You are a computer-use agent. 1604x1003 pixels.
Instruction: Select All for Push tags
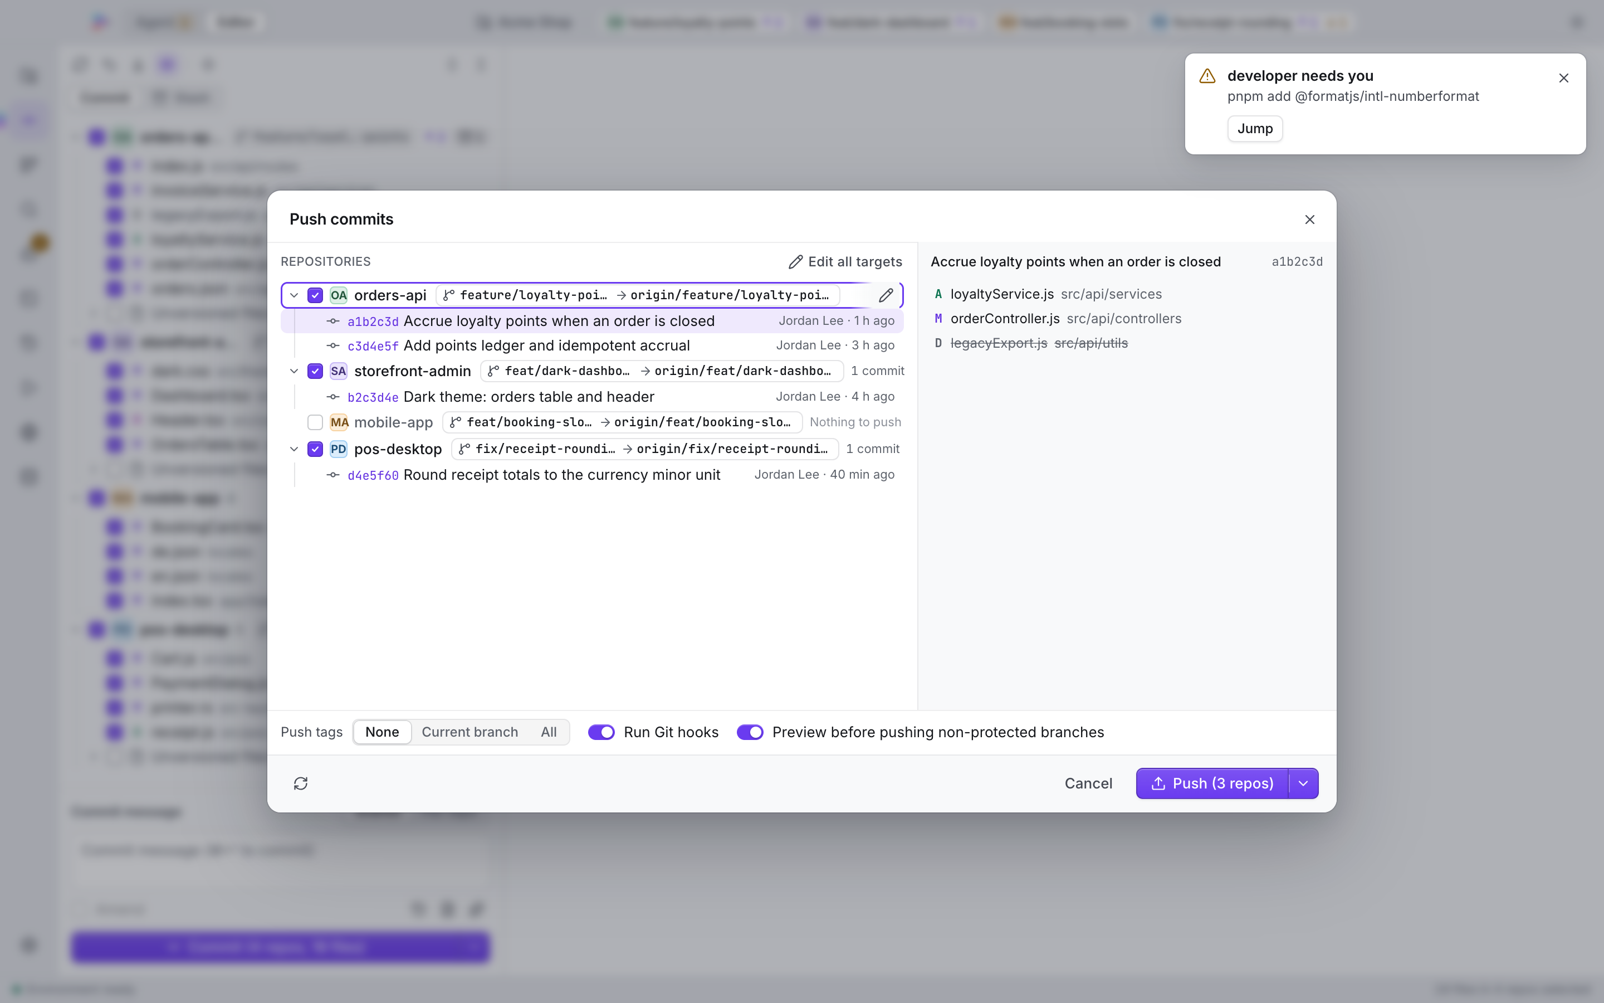(548, 732)
